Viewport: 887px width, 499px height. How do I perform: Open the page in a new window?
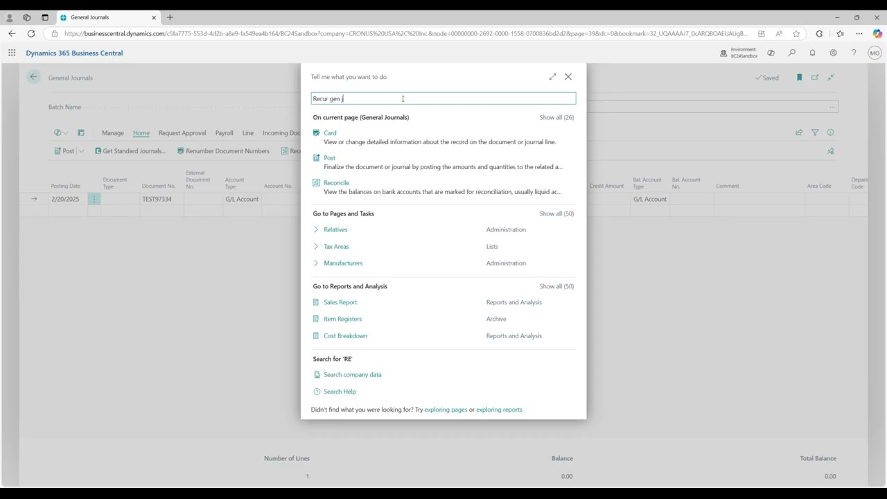click(x=815, y=78)
